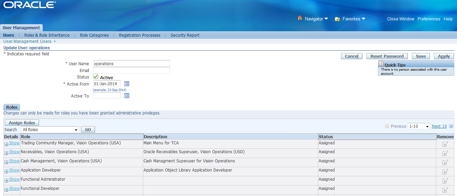Open the 1-10 record range dropdown

(419, 126)
